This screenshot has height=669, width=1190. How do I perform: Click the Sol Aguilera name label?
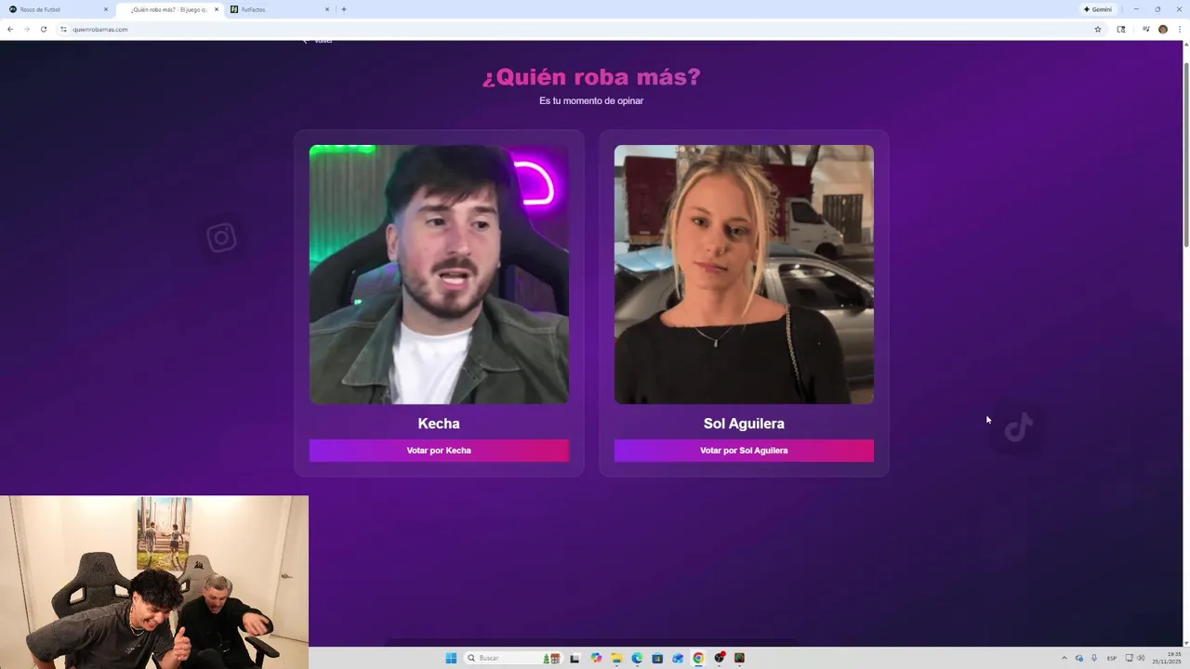point(744,424)
